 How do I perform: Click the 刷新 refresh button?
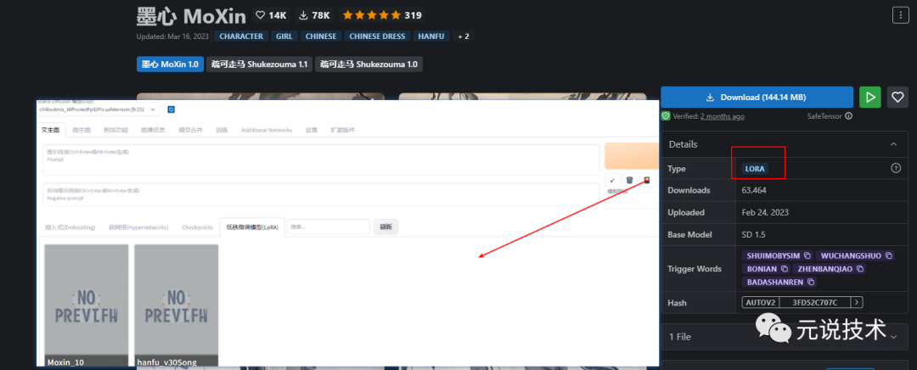(385, 227)
